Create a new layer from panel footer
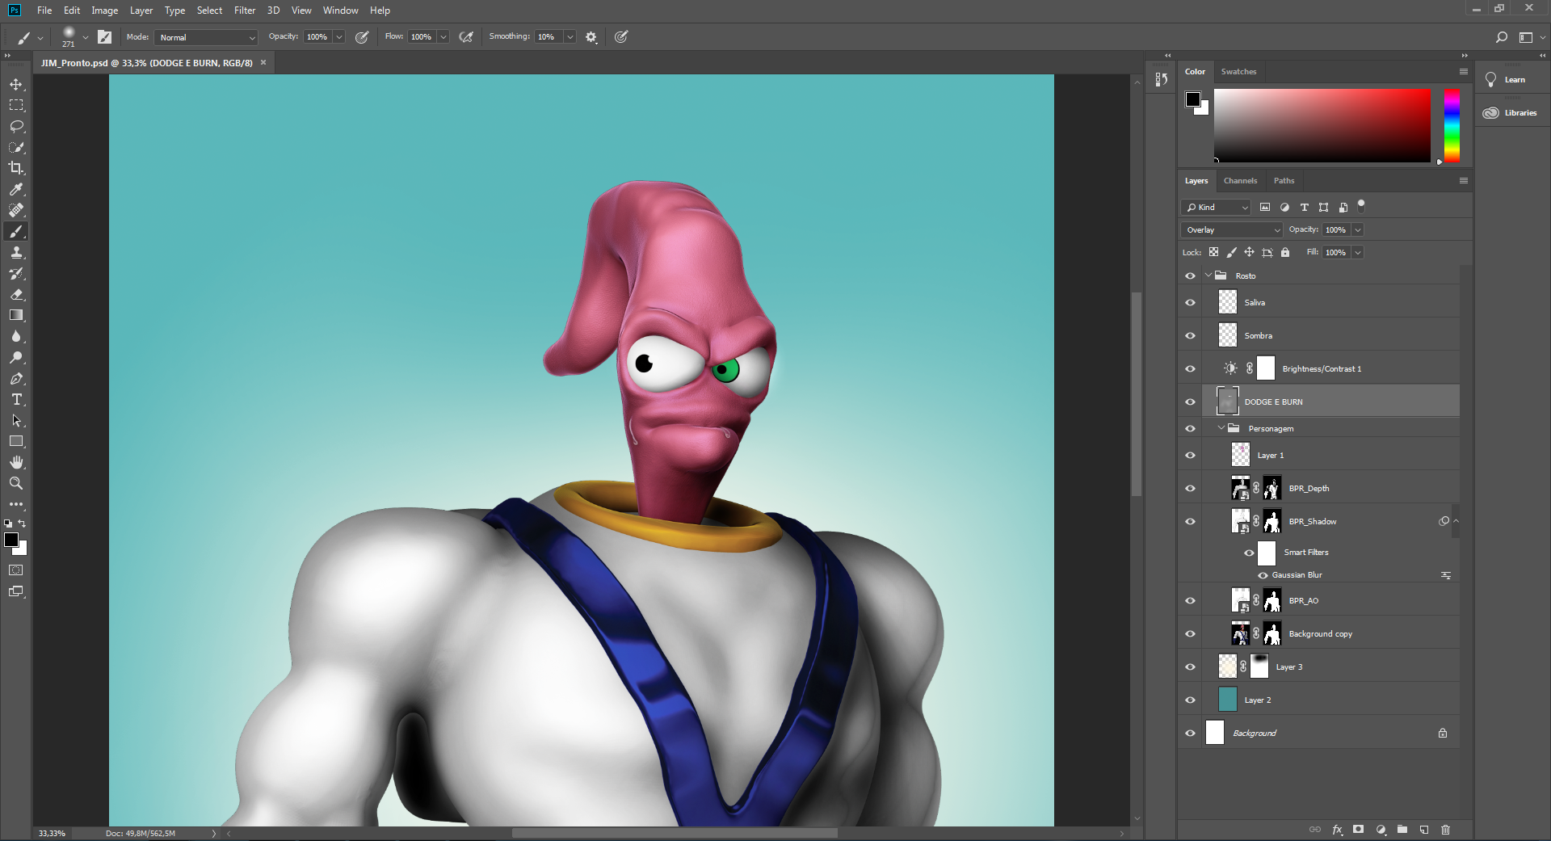 point(1424,830)
